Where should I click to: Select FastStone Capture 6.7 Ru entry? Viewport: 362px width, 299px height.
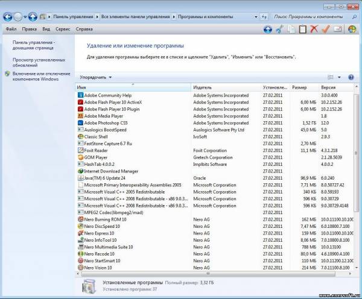[215, 143]
